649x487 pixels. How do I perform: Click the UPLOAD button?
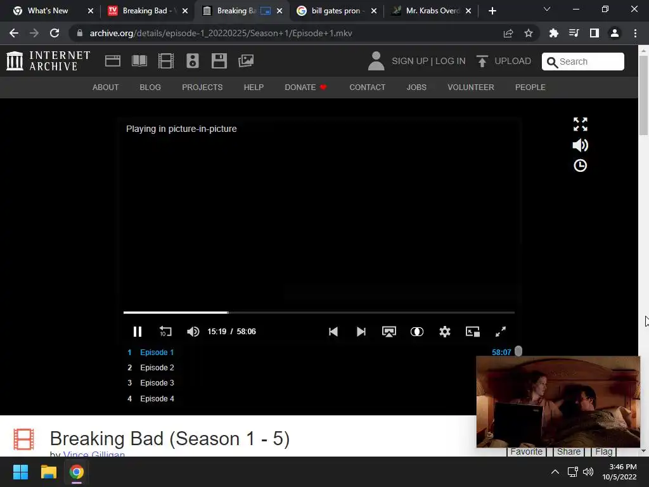[504, 62]
